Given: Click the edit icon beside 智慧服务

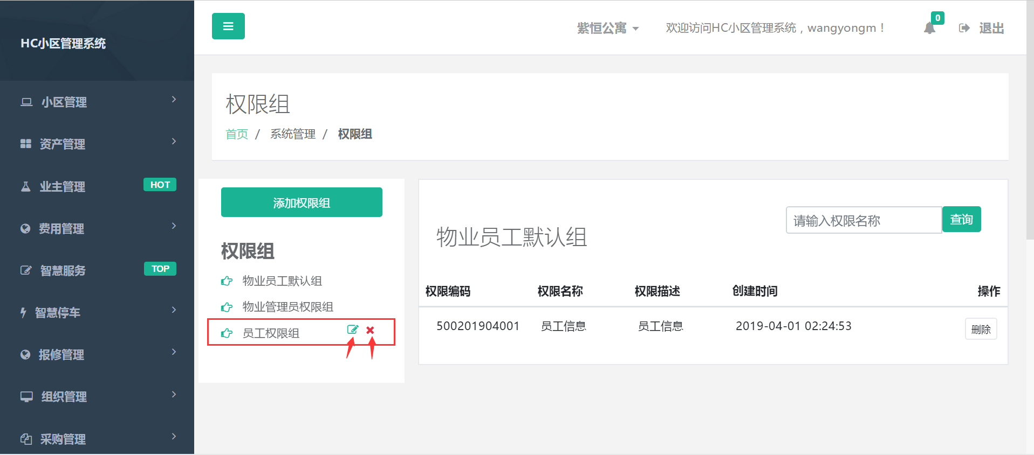Looking at the screenshot, I should click(x=26, y=270).
